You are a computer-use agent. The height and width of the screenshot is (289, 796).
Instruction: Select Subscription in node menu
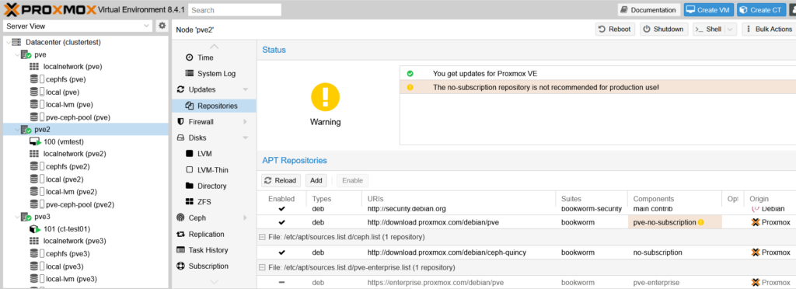[208, 266]
